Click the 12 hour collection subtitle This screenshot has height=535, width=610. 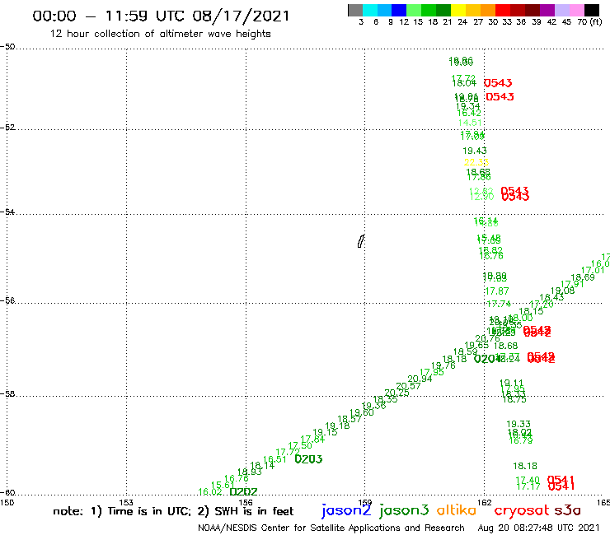click(x=160, y=35)
